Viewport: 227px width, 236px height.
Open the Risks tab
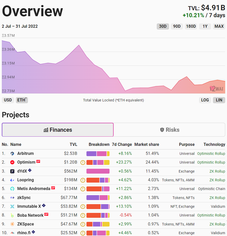click(170, 130)
